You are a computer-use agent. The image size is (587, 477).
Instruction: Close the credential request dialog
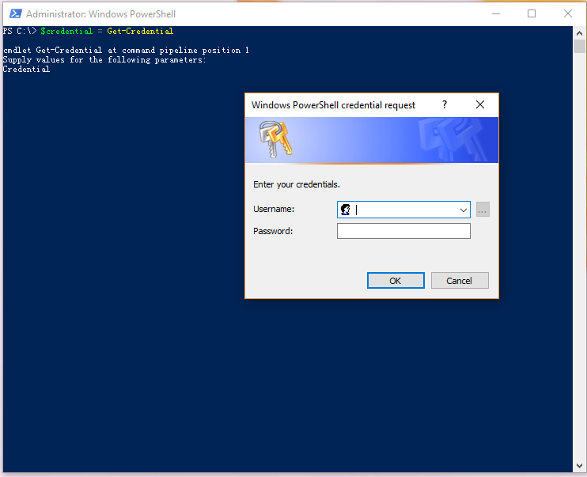(x=480, y=104)
